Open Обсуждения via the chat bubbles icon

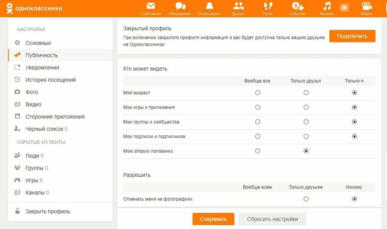[180, 8]
